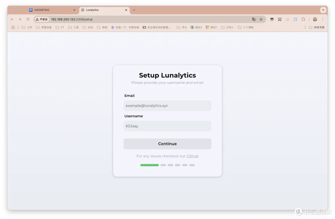Viewport: 335px width, 219px height.
Task: Click the scissors screenshot extension icon
Action: [x=280, y=20]
